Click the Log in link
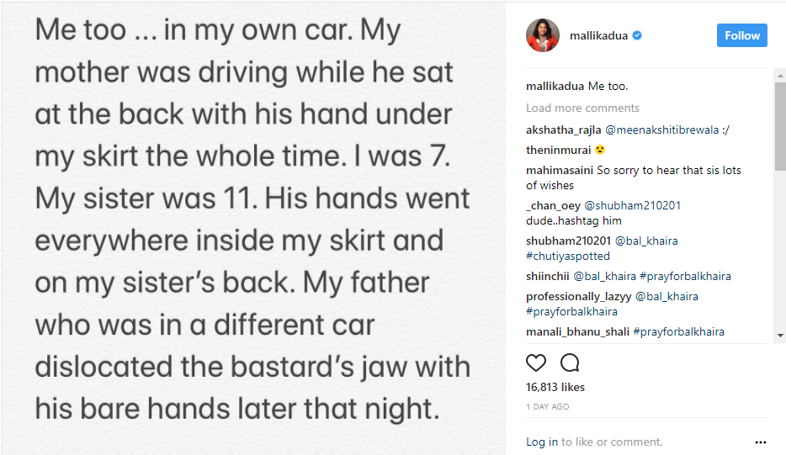 542,442
